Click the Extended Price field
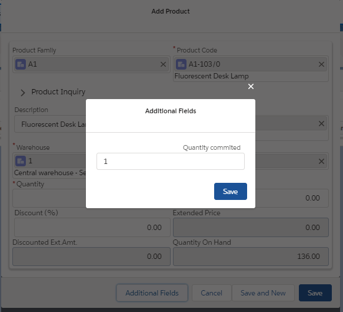The width and height of the screenshot is (343, 312). (x=251, y=228)
